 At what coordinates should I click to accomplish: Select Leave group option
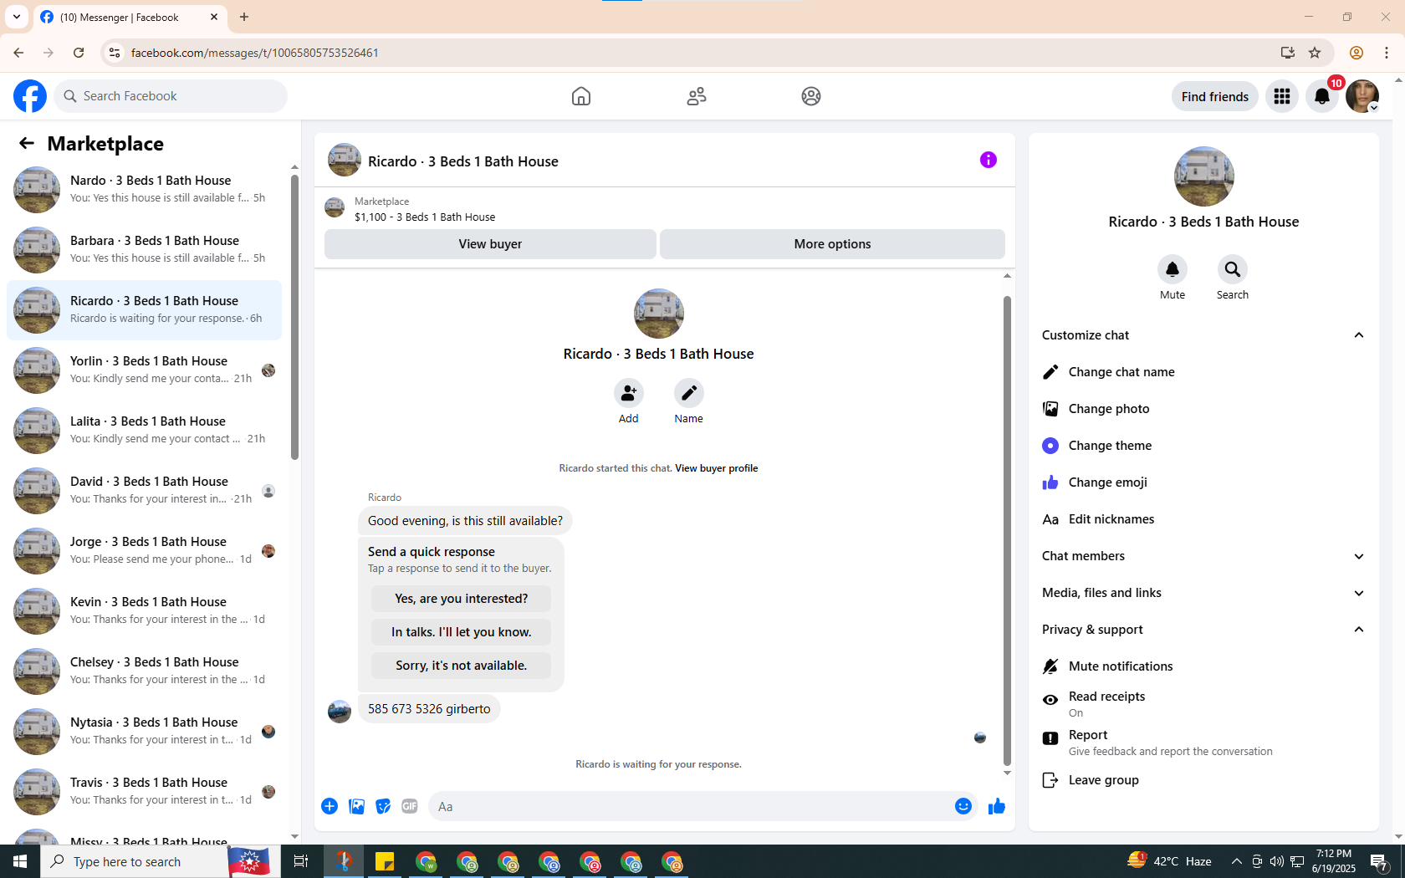1203,780
